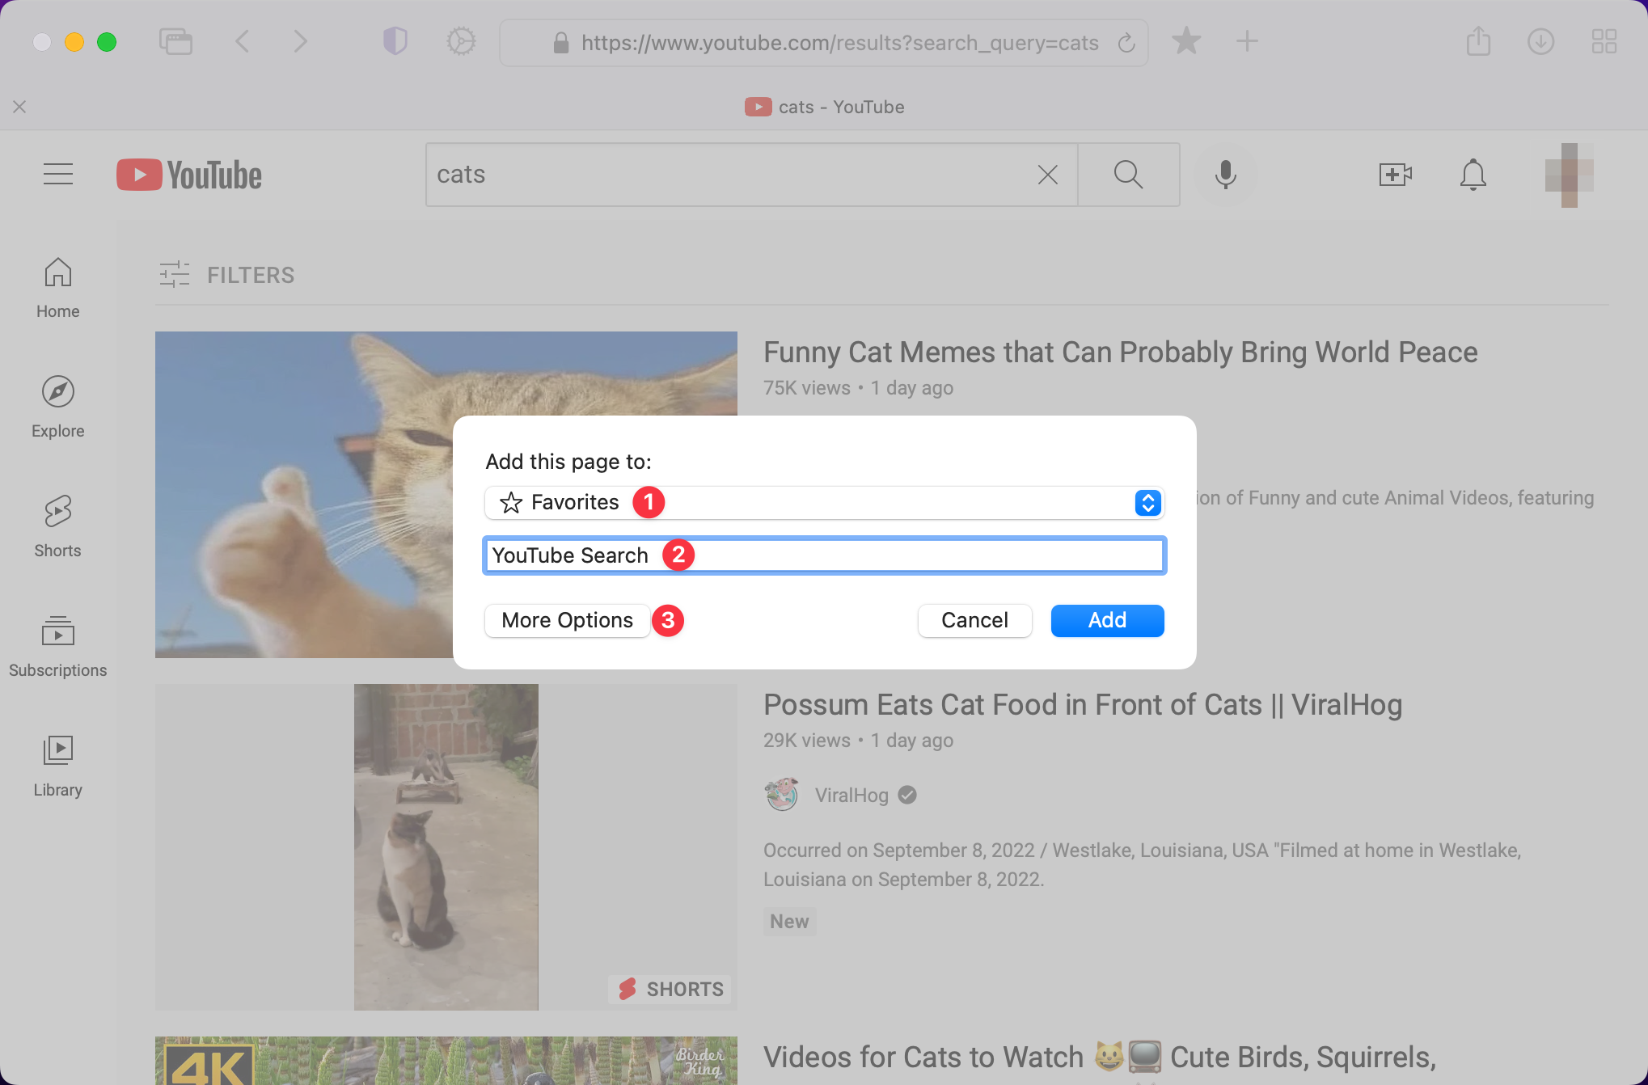Clear the cats search query with the X
The height and width of the screenshot is (1085, 1648).
tap(1047, 174)
